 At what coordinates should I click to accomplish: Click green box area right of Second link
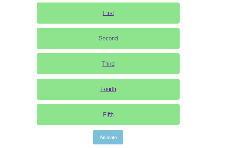(x=150, y=39)
